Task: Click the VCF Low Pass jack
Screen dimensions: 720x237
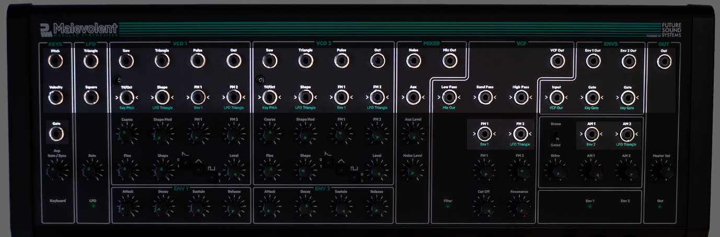Action: (449, 98)
